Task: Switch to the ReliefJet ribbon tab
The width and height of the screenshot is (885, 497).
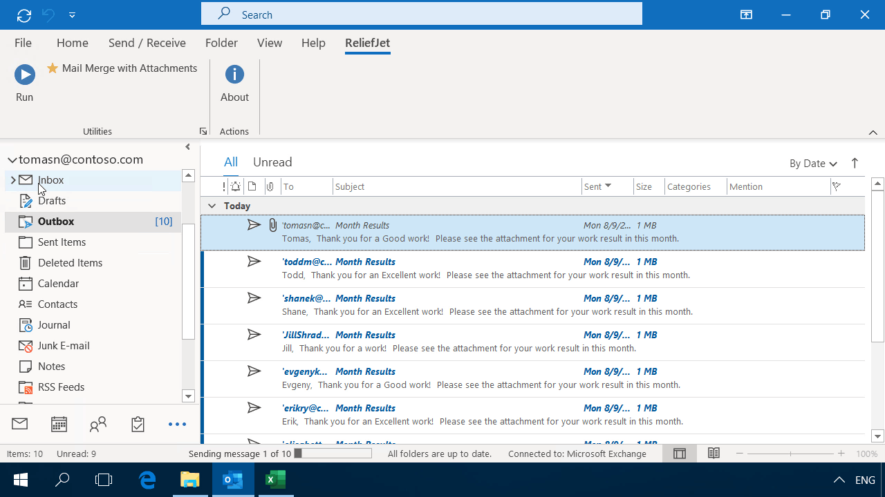Action: (367, 43)
